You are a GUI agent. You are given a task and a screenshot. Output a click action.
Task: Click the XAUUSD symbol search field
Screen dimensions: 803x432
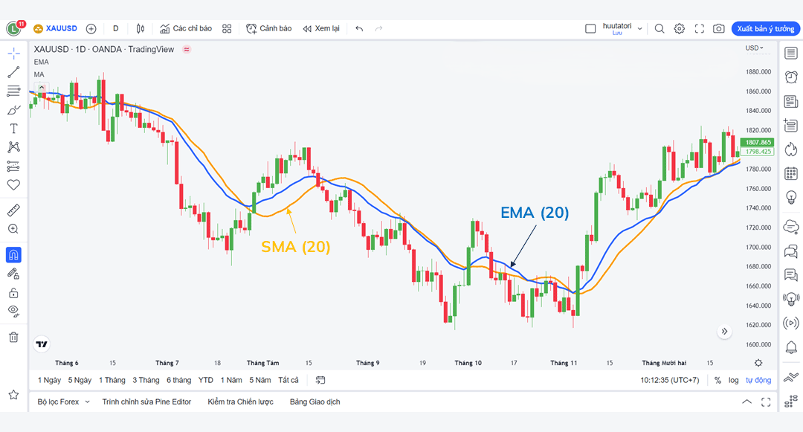[x=61, y=29]
